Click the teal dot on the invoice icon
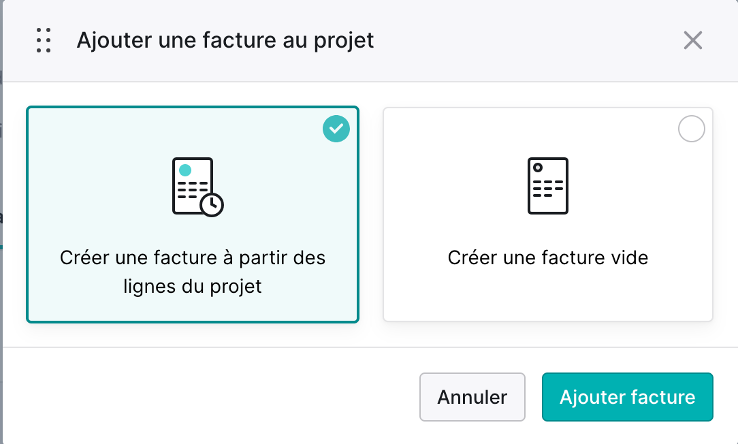This screenshot has height=444, width=738. (185, 170)
